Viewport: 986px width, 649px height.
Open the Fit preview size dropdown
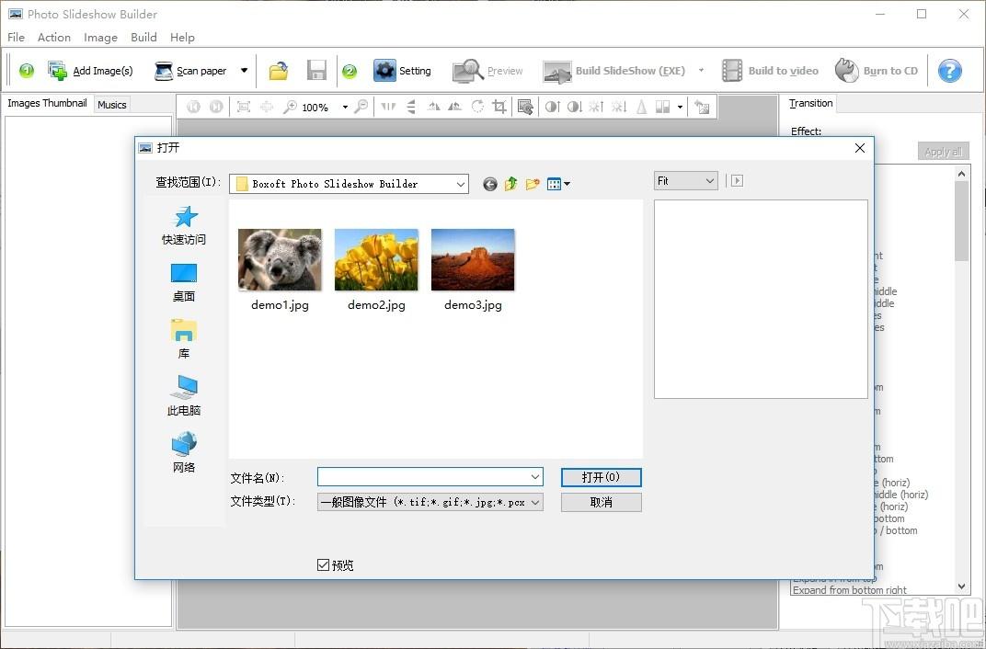click(x=685, y=181)
